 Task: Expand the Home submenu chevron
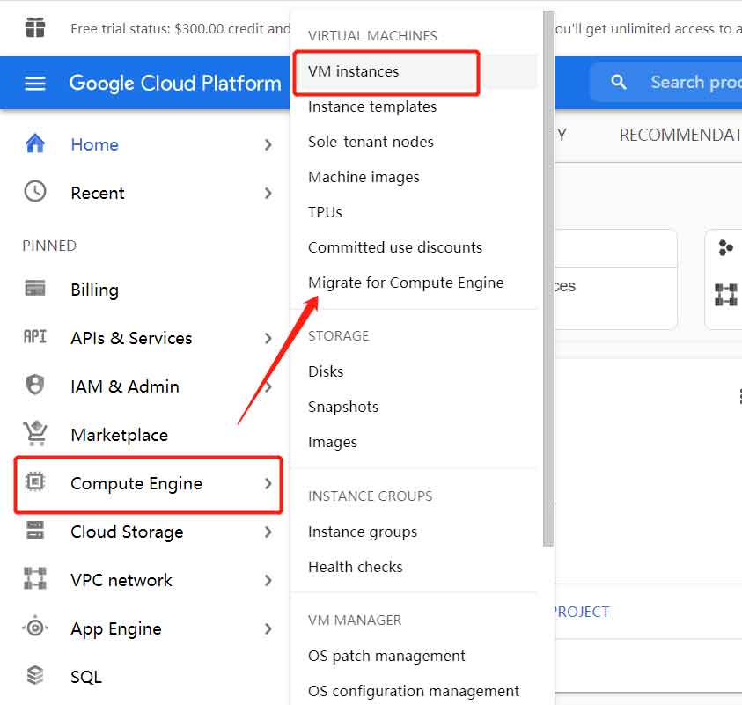pyautogui.click(x=268, y=144)
